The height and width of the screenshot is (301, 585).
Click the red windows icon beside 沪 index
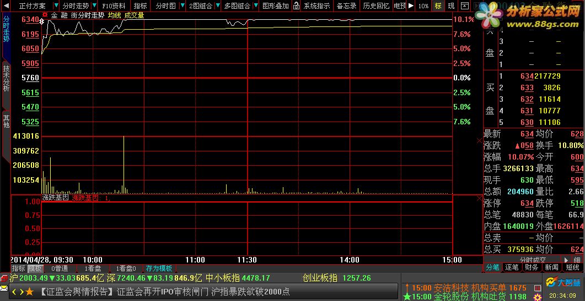pyautogui.click(x=4, y=278)
